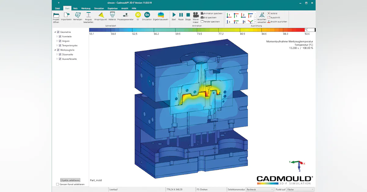The image size is (367, 192).
Task: Expand the Temperiersystem tree node
Action: pos(57,45)
